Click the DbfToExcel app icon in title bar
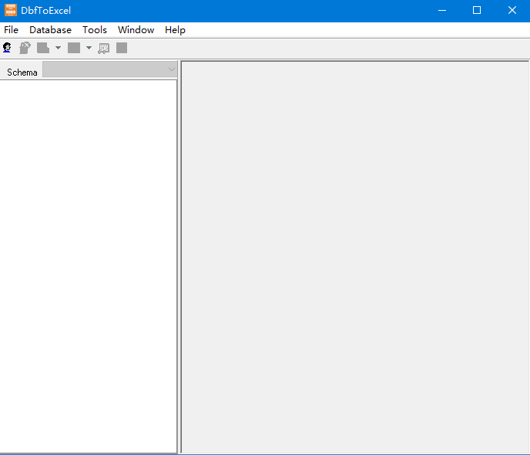Image resolution: width=530 pixels, height=455 pixels. click(11, 10)
